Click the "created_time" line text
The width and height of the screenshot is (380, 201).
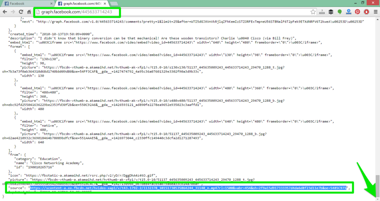51,34
